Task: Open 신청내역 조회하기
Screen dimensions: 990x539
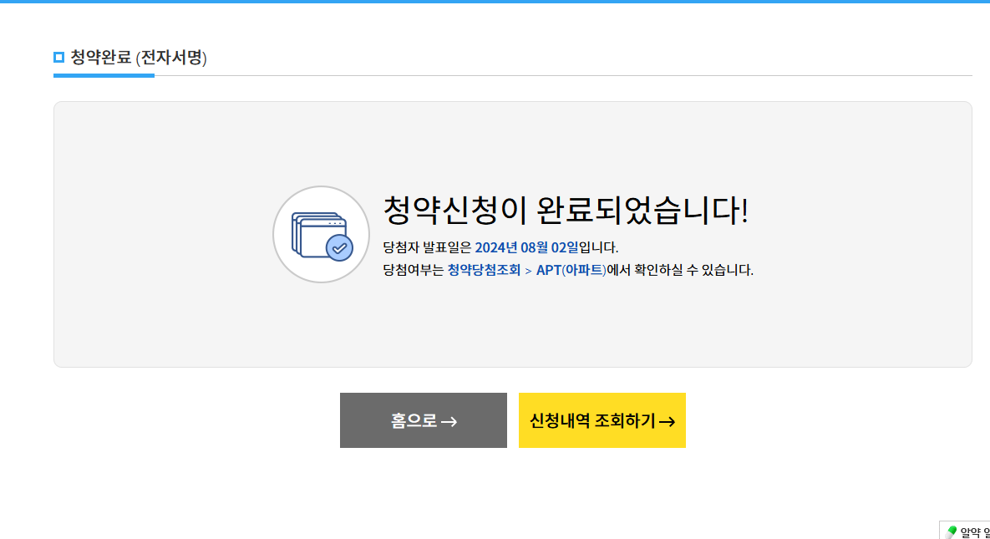Action: [x=602, y=420]
